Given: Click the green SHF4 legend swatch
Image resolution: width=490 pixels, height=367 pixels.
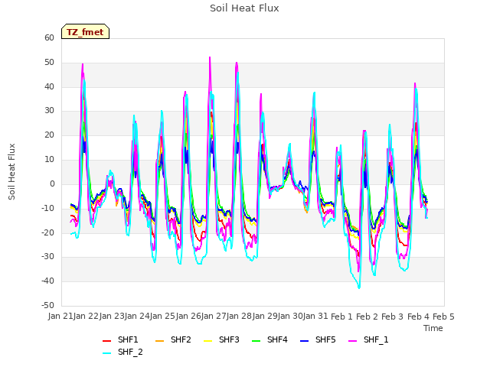Looking at the screenshot, I should click(x=256, y=341).
